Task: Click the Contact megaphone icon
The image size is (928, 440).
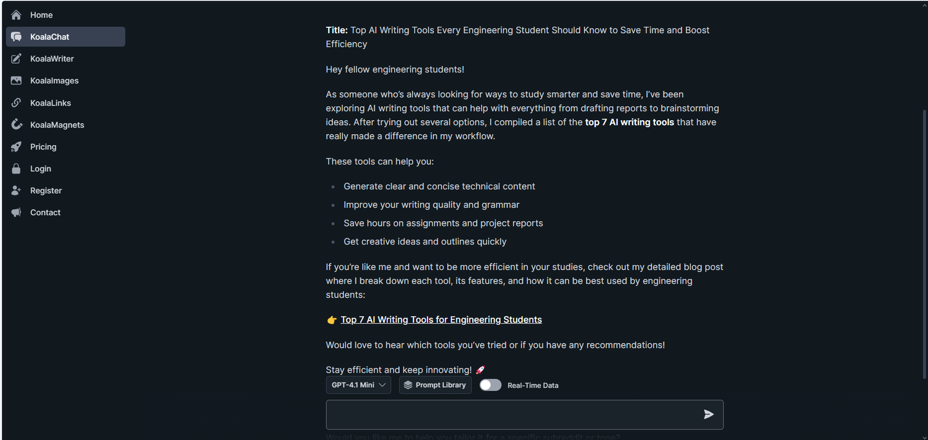Action: point(16,212)
